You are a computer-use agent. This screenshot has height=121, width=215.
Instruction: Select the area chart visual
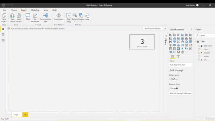click(174, 38)
